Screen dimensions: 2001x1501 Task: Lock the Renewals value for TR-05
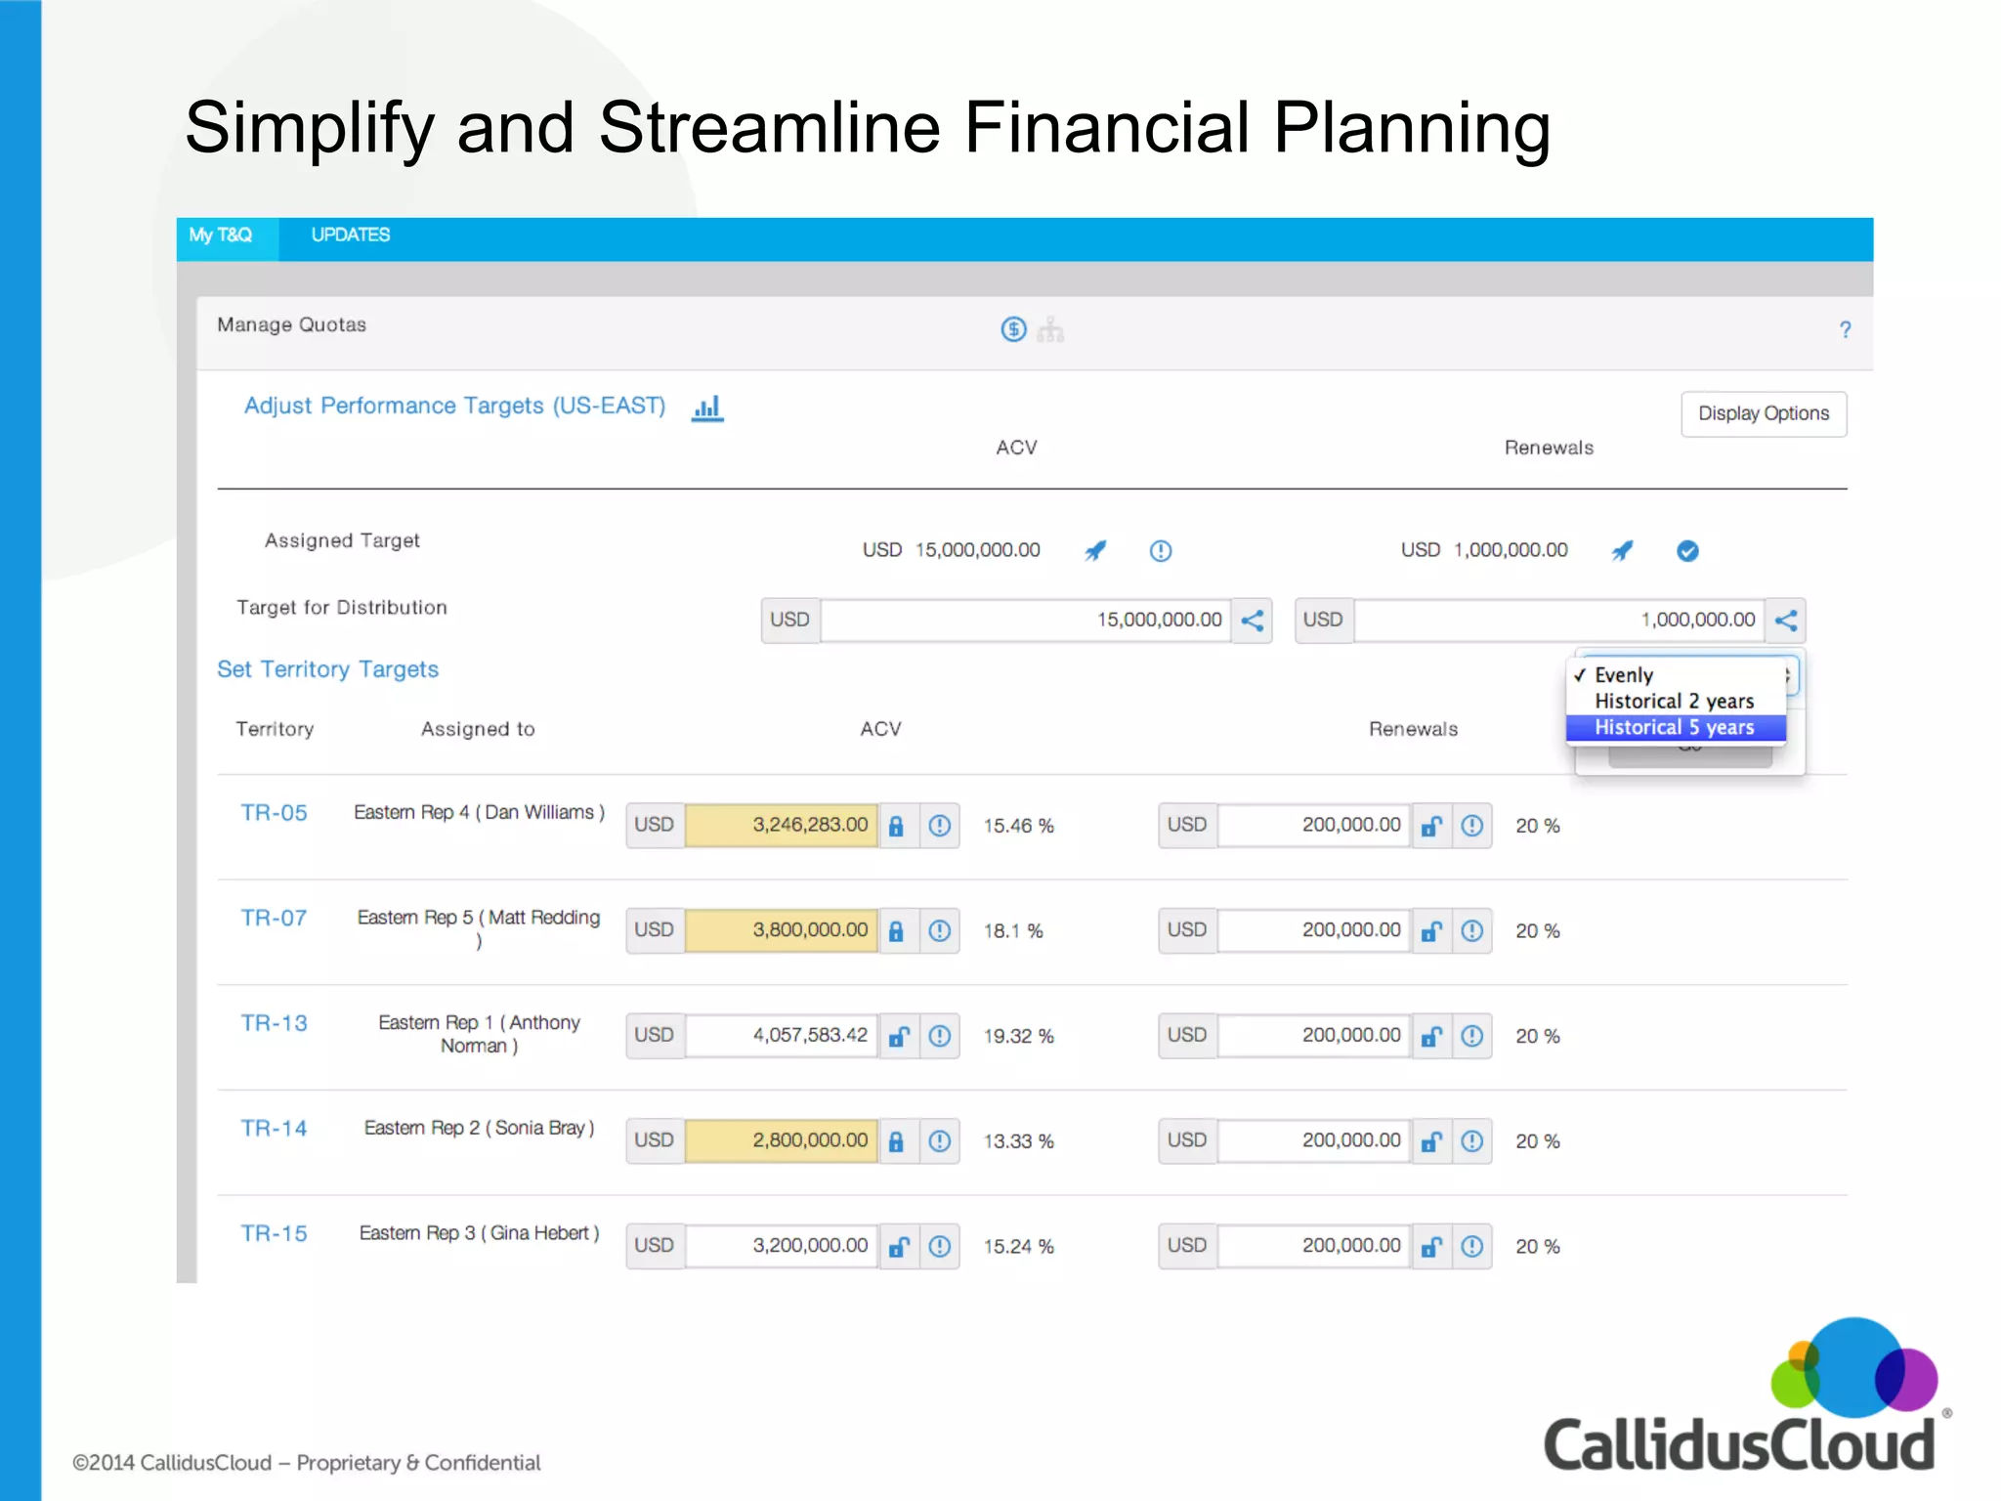coord(1431,826)
